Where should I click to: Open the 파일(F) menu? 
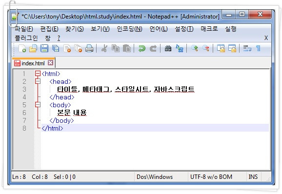(x=24, y=29)
